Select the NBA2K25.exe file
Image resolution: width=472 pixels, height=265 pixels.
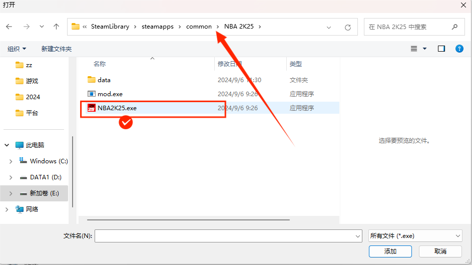pos(117,108)
